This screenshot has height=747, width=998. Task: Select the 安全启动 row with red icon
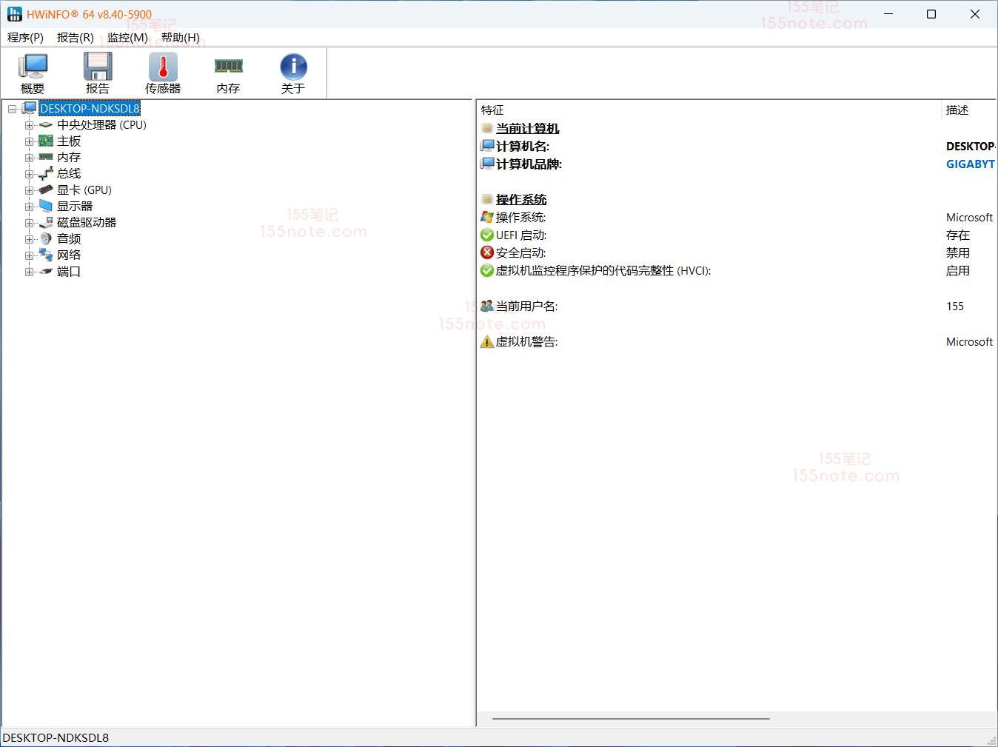(520, 253)
